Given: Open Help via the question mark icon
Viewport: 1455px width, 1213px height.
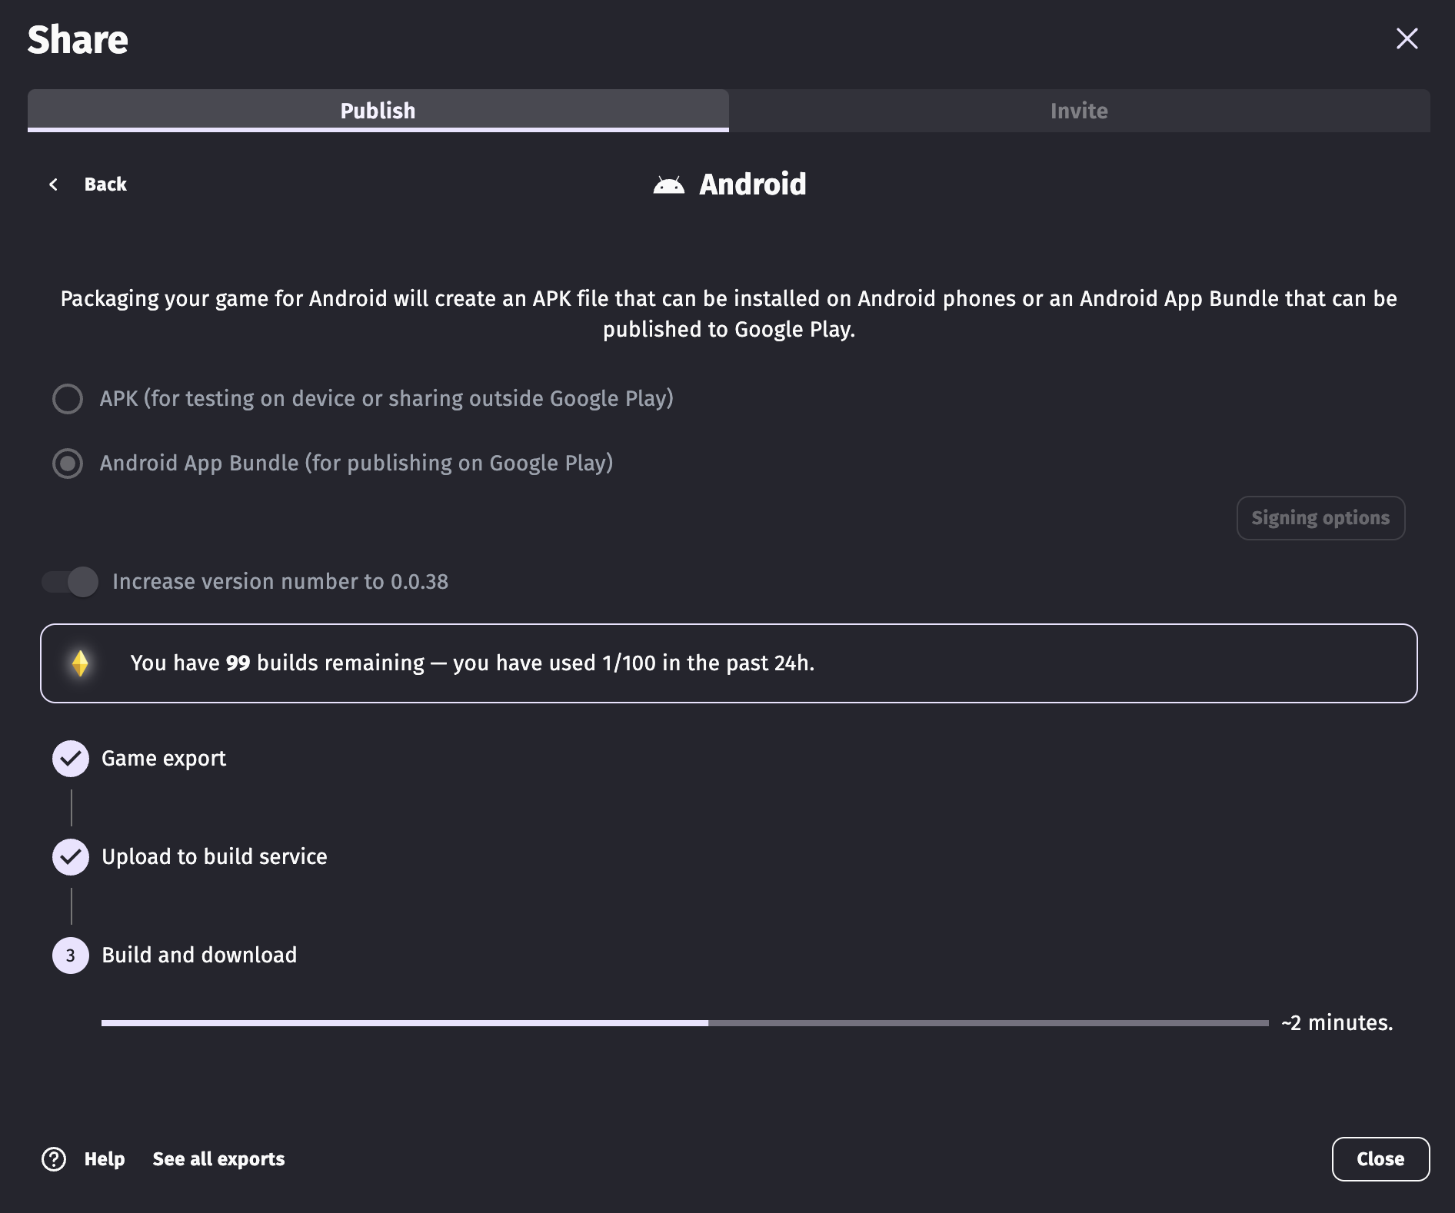Looking at the screenshot, I should [x=54, y=1159].
